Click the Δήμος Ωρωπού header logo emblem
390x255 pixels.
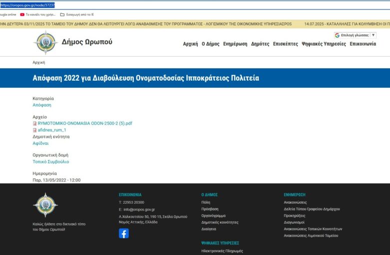coord(45,42)
